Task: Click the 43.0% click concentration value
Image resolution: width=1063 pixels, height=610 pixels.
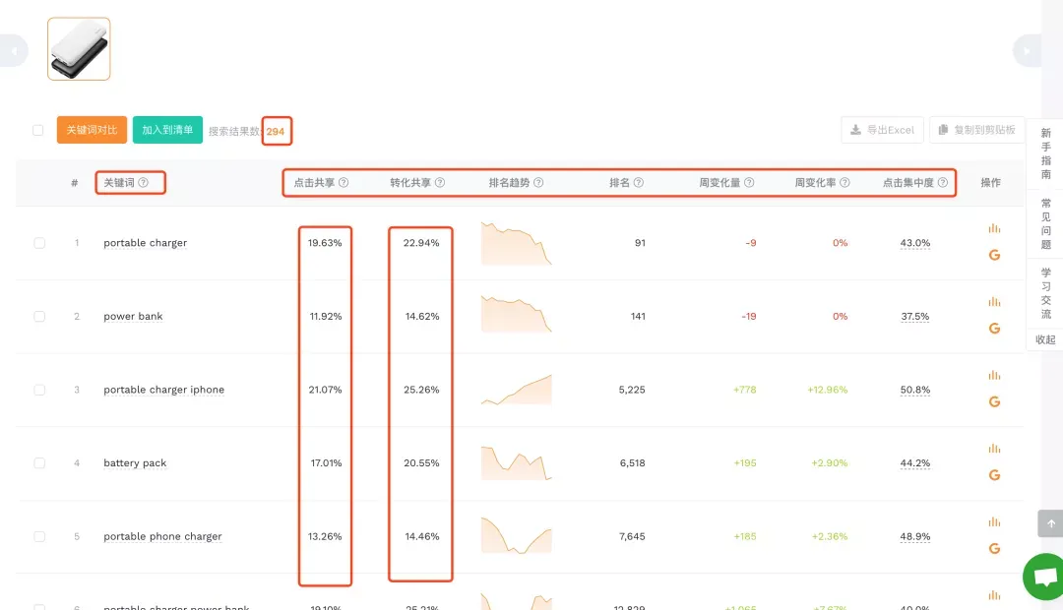Action: pos(914,243)
